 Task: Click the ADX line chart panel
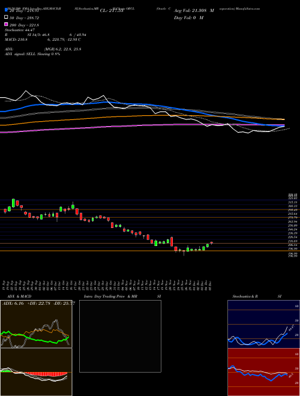(36, 324)
